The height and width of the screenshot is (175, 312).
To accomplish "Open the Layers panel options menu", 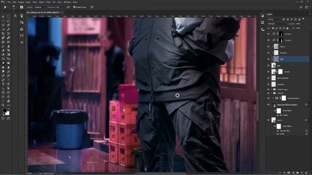I will (310, 14).
